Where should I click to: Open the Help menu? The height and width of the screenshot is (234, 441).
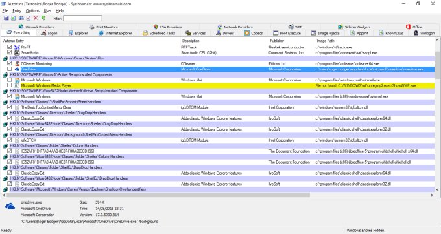coord(60,10)
